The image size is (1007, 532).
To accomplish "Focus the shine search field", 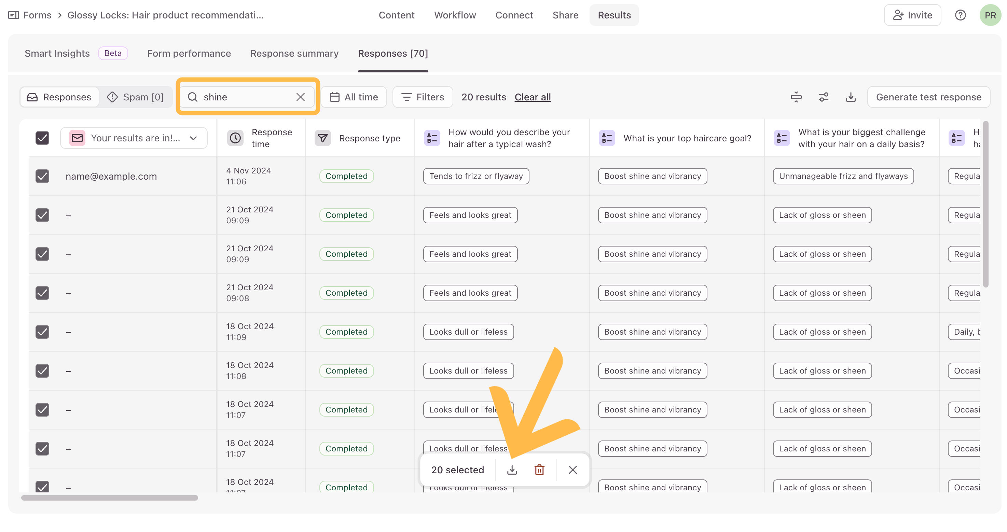I will coord(247,97).
